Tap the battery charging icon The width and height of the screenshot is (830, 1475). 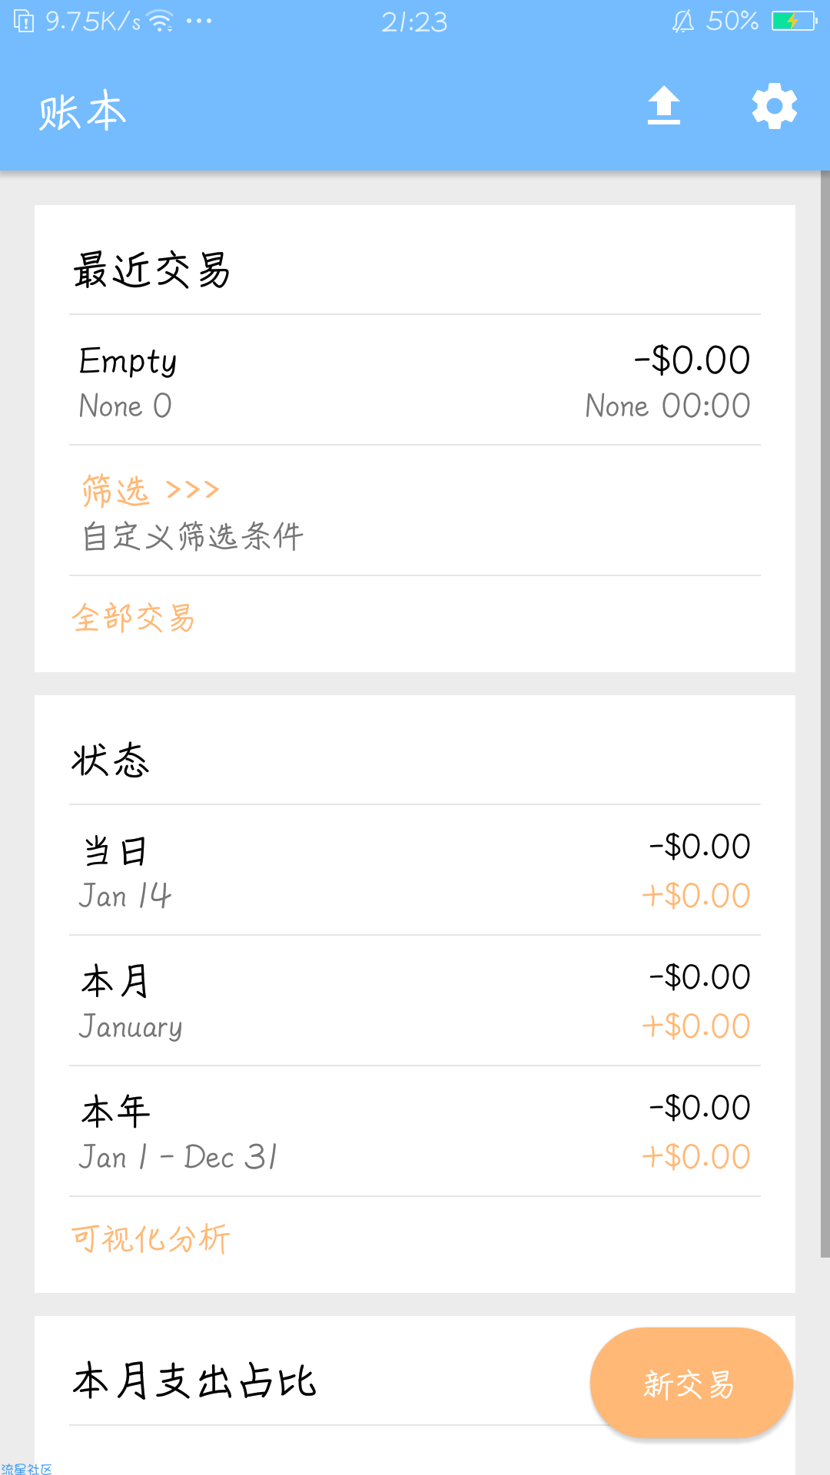[x=794, y=22]
